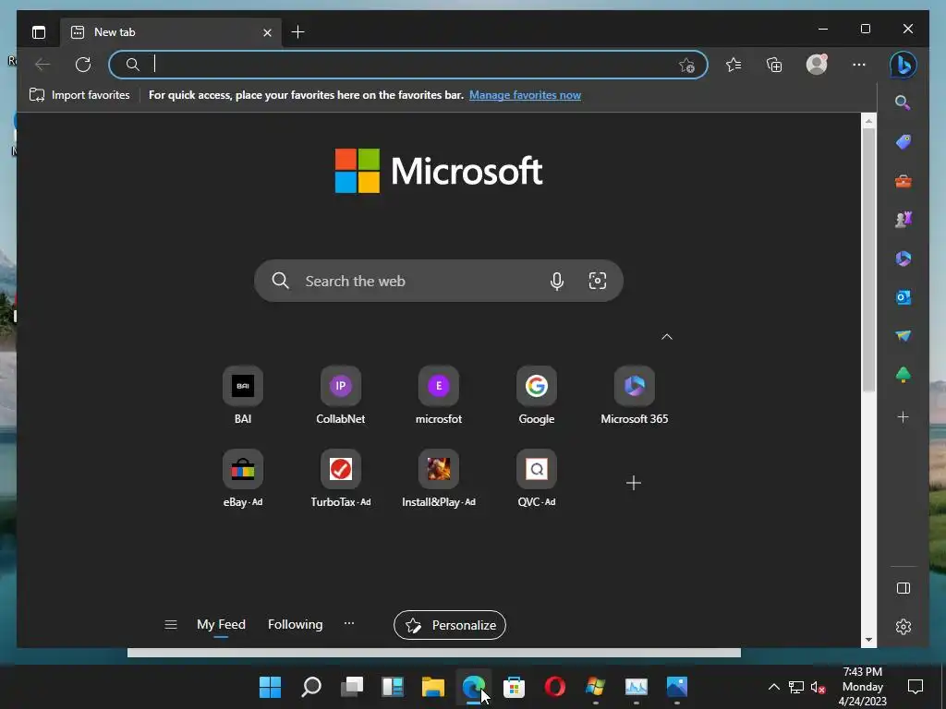
Task: Open Task View on taskbar
Action: [x=352, y=687]
